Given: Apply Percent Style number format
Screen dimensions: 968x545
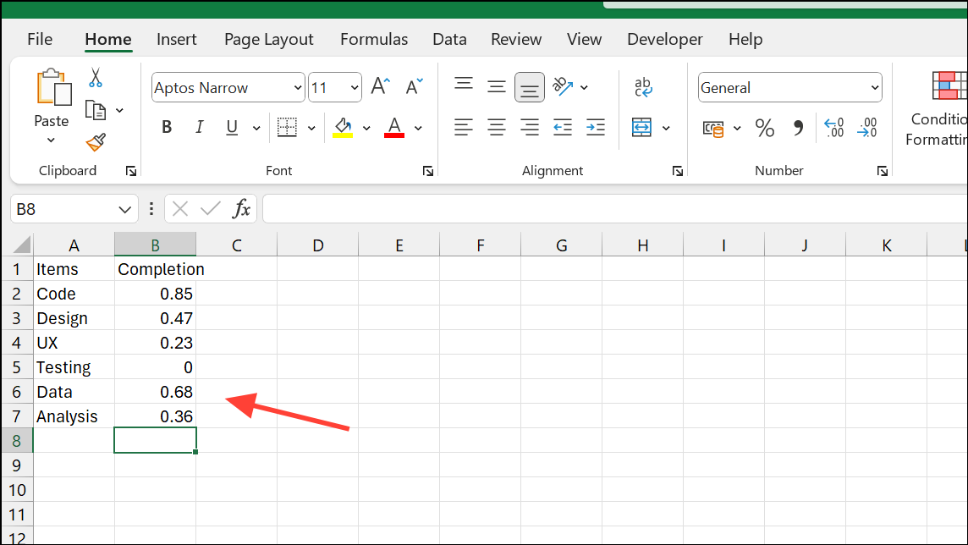Looking at the screenshot, I should (x=764, y=128).
